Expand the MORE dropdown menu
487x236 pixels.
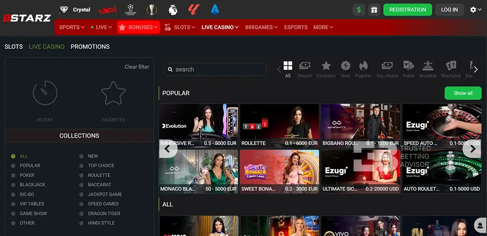323,27
